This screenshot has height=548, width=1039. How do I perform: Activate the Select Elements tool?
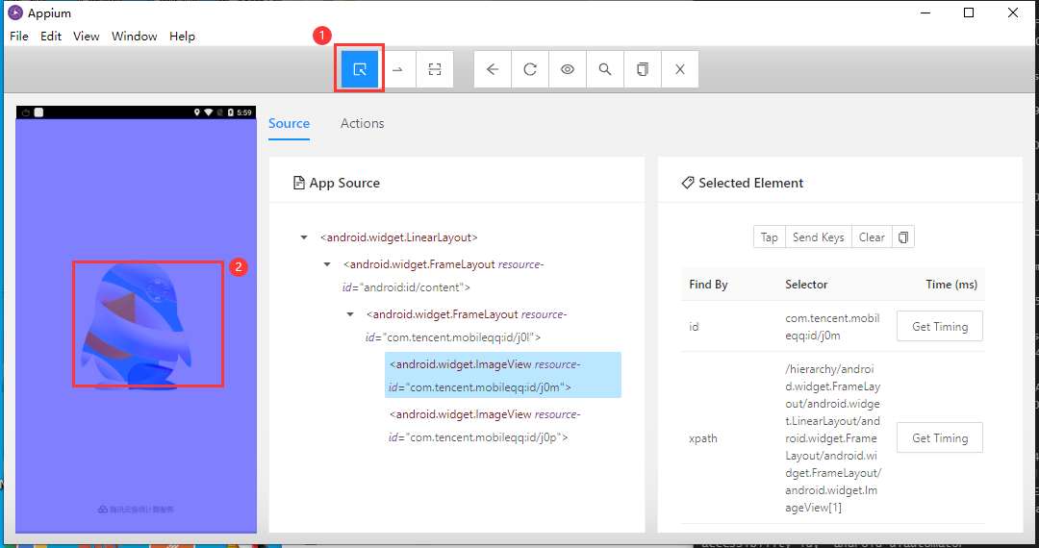click(360, 69)
